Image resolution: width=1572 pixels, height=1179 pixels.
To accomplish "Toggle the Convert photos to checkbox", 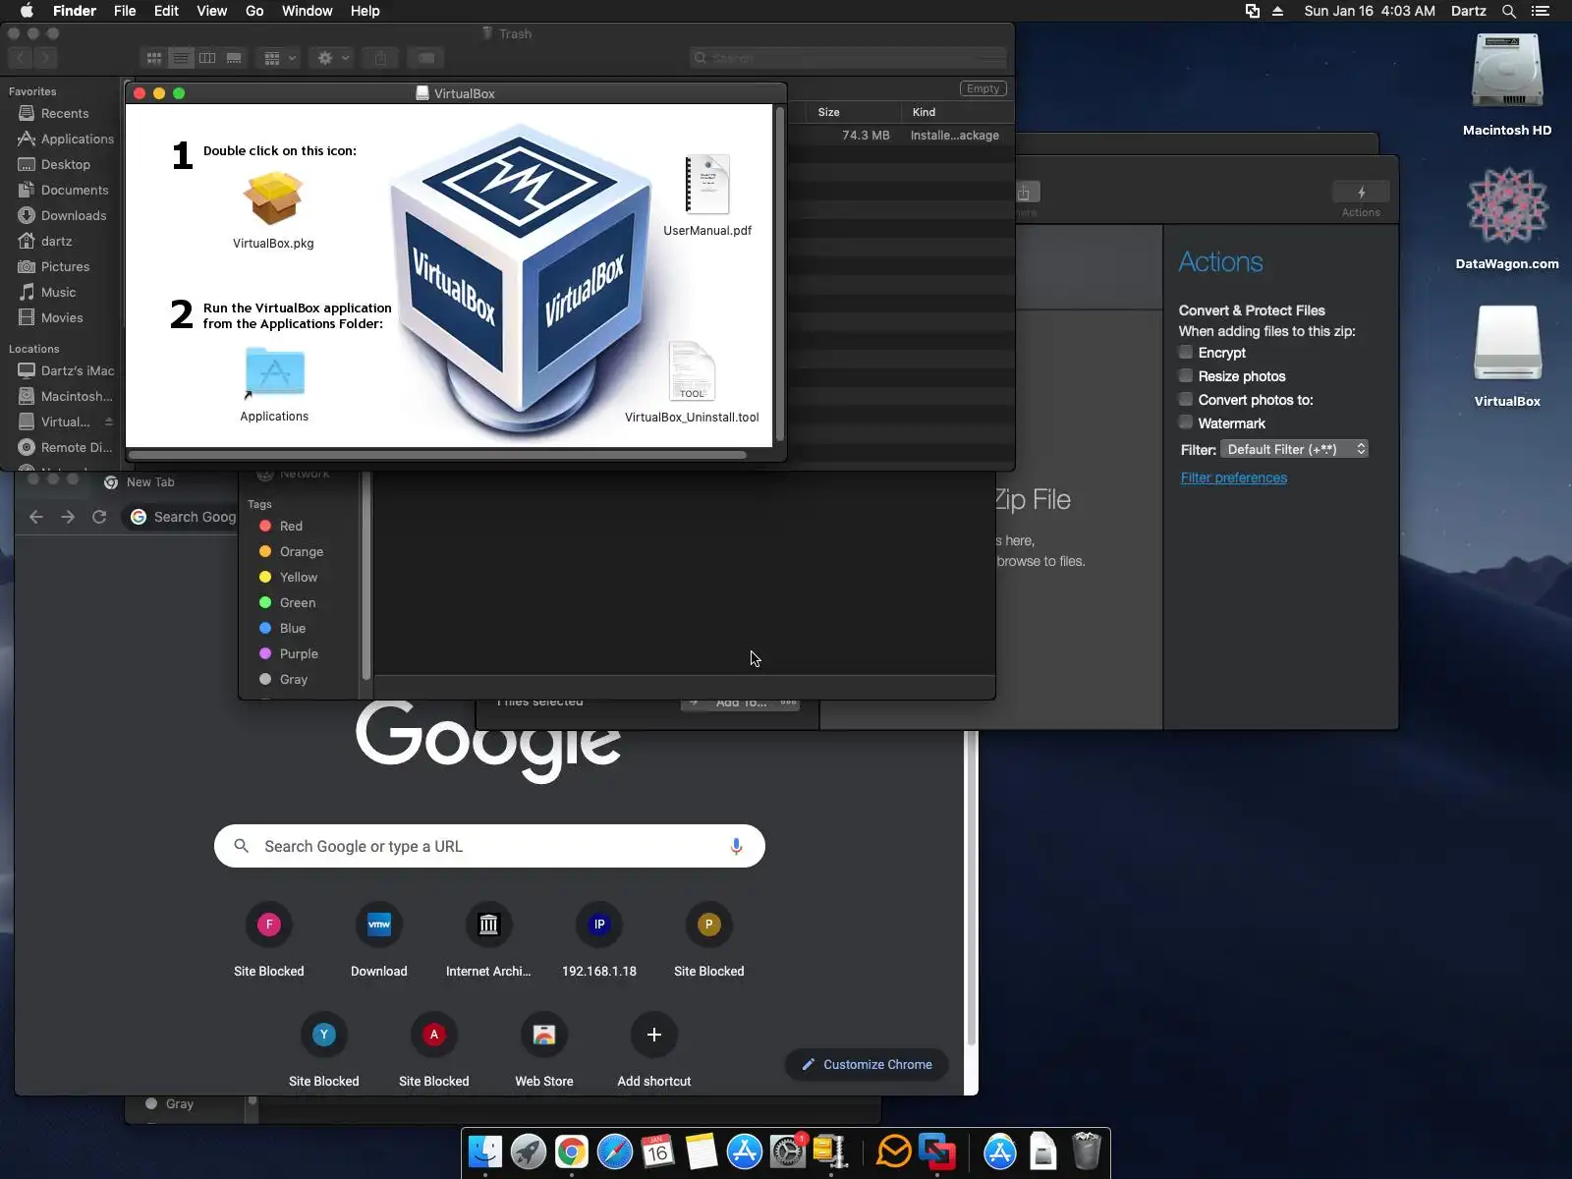I will [x=1186, y=399].
